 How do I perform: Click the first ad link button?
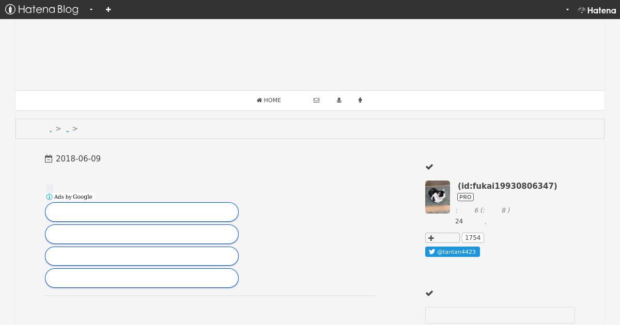(x=142, y=212)
